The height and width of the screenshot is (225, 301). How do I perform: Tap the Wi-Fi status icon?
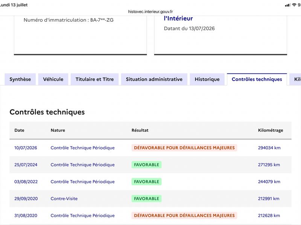[x=294, y=5]
